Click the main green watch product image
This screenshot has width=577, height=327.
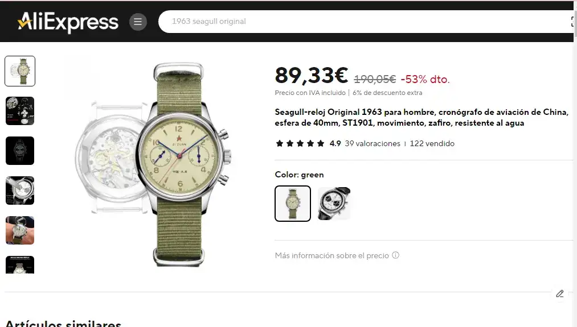pyautogui.click(x=154, y=164)
